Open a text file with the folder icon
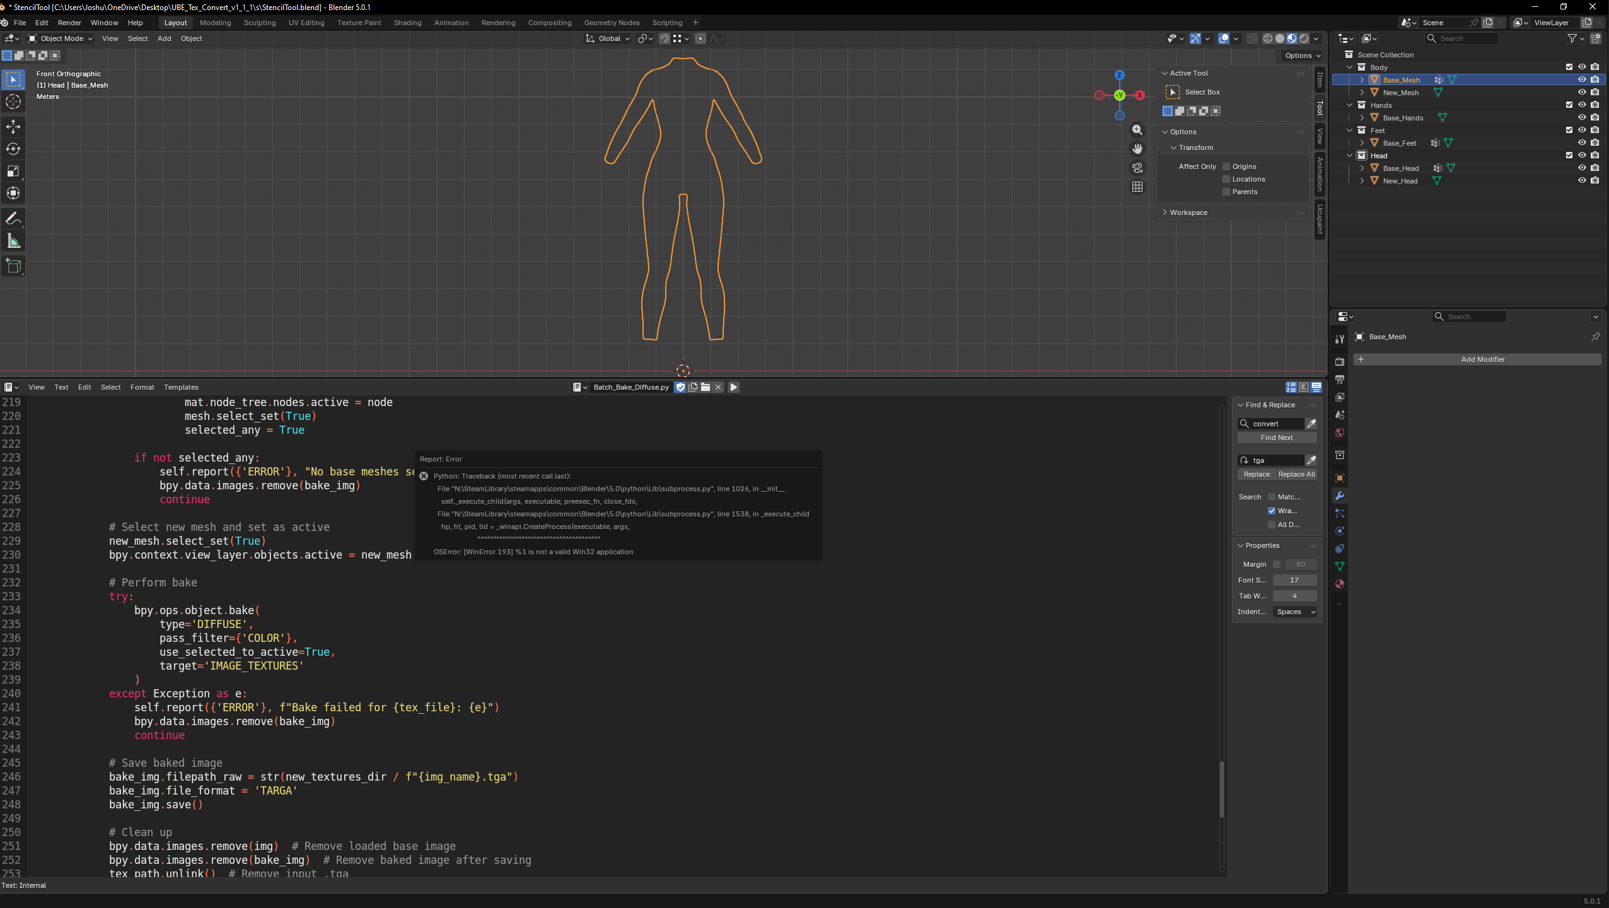The height and width of the screenshot is (908, 1609). click(705, 387)
